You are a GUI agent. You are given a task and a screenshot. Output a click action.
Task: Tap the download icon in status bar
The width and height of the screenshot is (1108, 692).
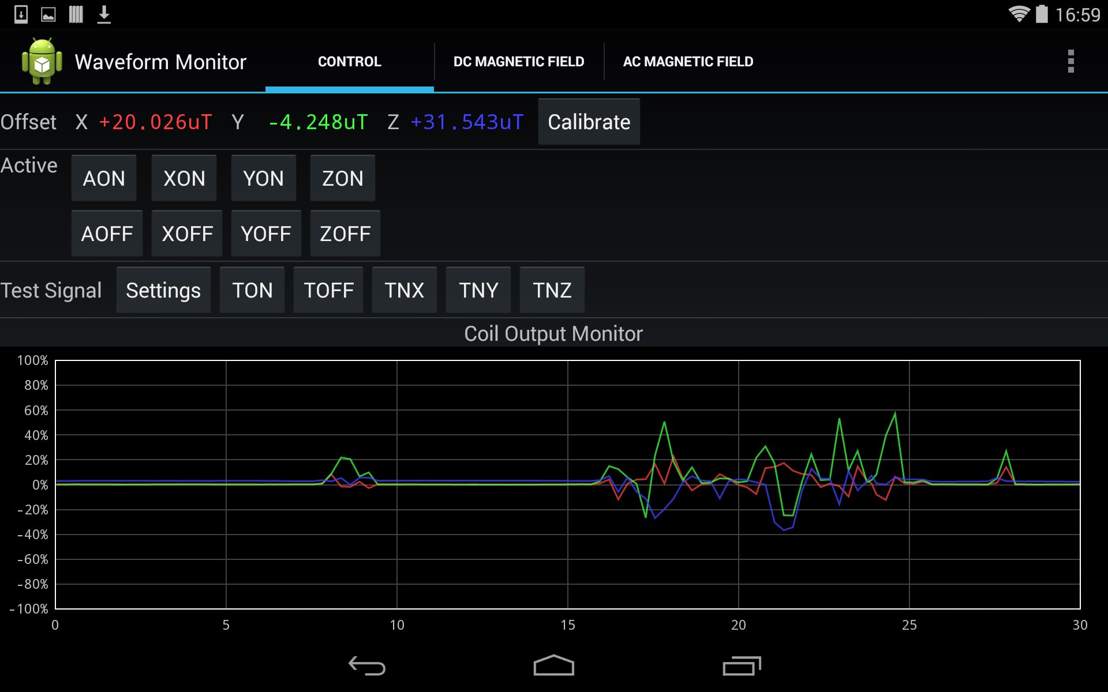[104, 14]
